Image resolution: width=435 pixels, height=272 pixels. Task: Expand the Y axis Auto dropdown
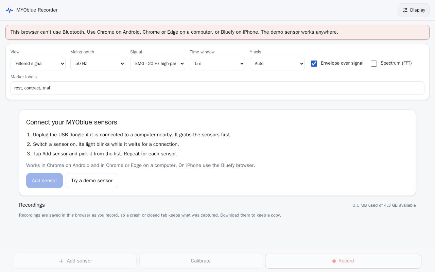[x=277, y=64]
